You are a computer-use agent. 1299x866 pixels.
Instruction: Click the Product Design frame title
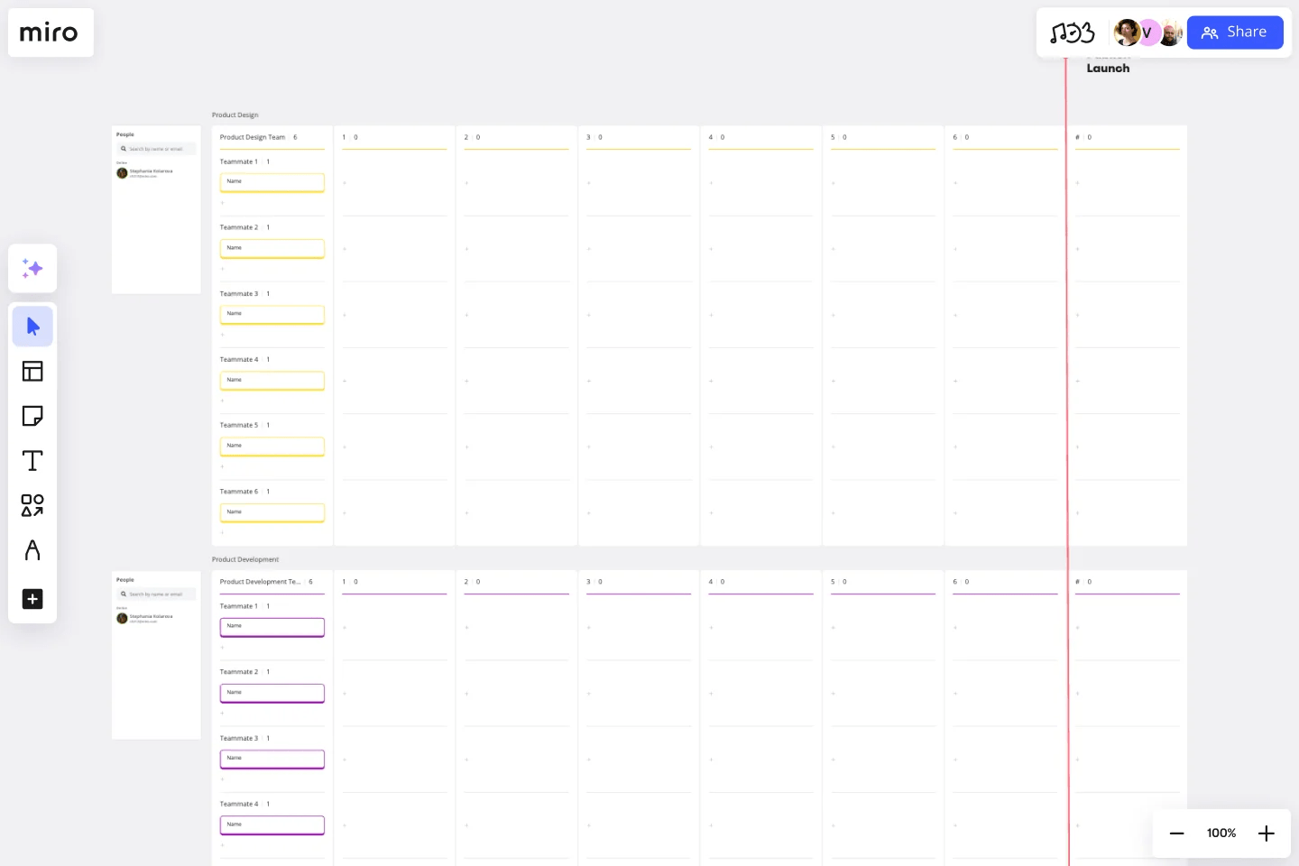235,115
